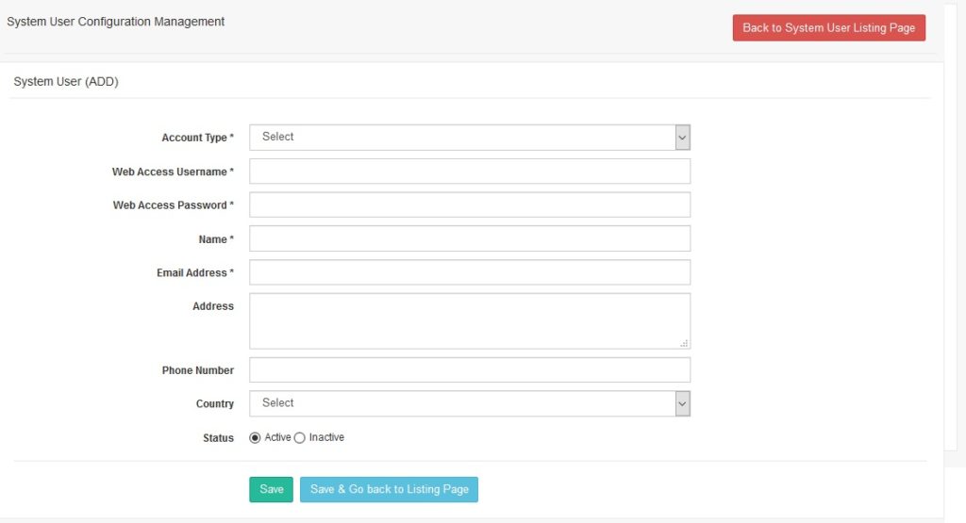
Task: Select the Inactive status radio button
Action: pos(299,437)
